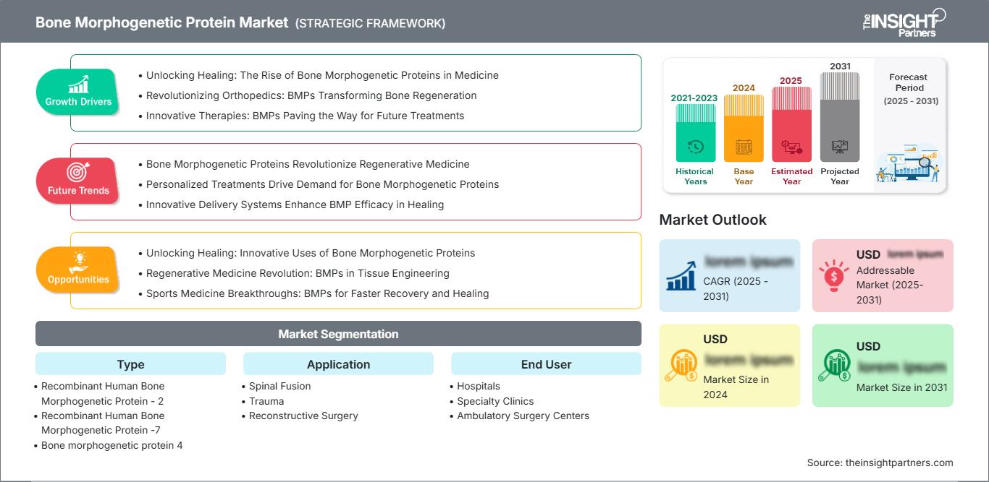Click 'Personalized Treatments Drive Demand' bullet

(x=322, y=184)
